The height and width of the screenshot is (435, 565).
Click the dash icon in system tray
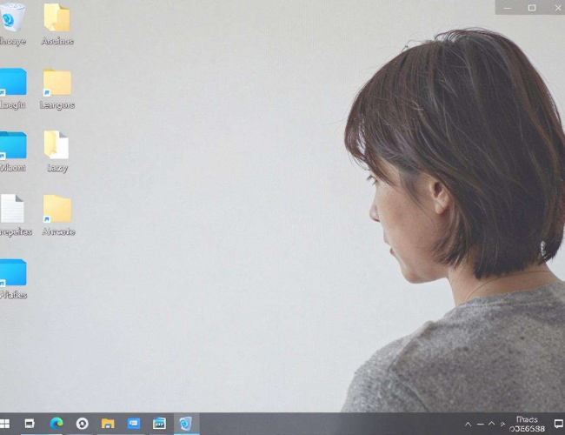480,425
